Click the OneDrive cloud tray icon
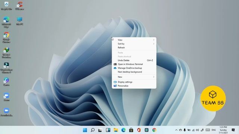This screenshot has height=134, width=239. coord(180,130)
